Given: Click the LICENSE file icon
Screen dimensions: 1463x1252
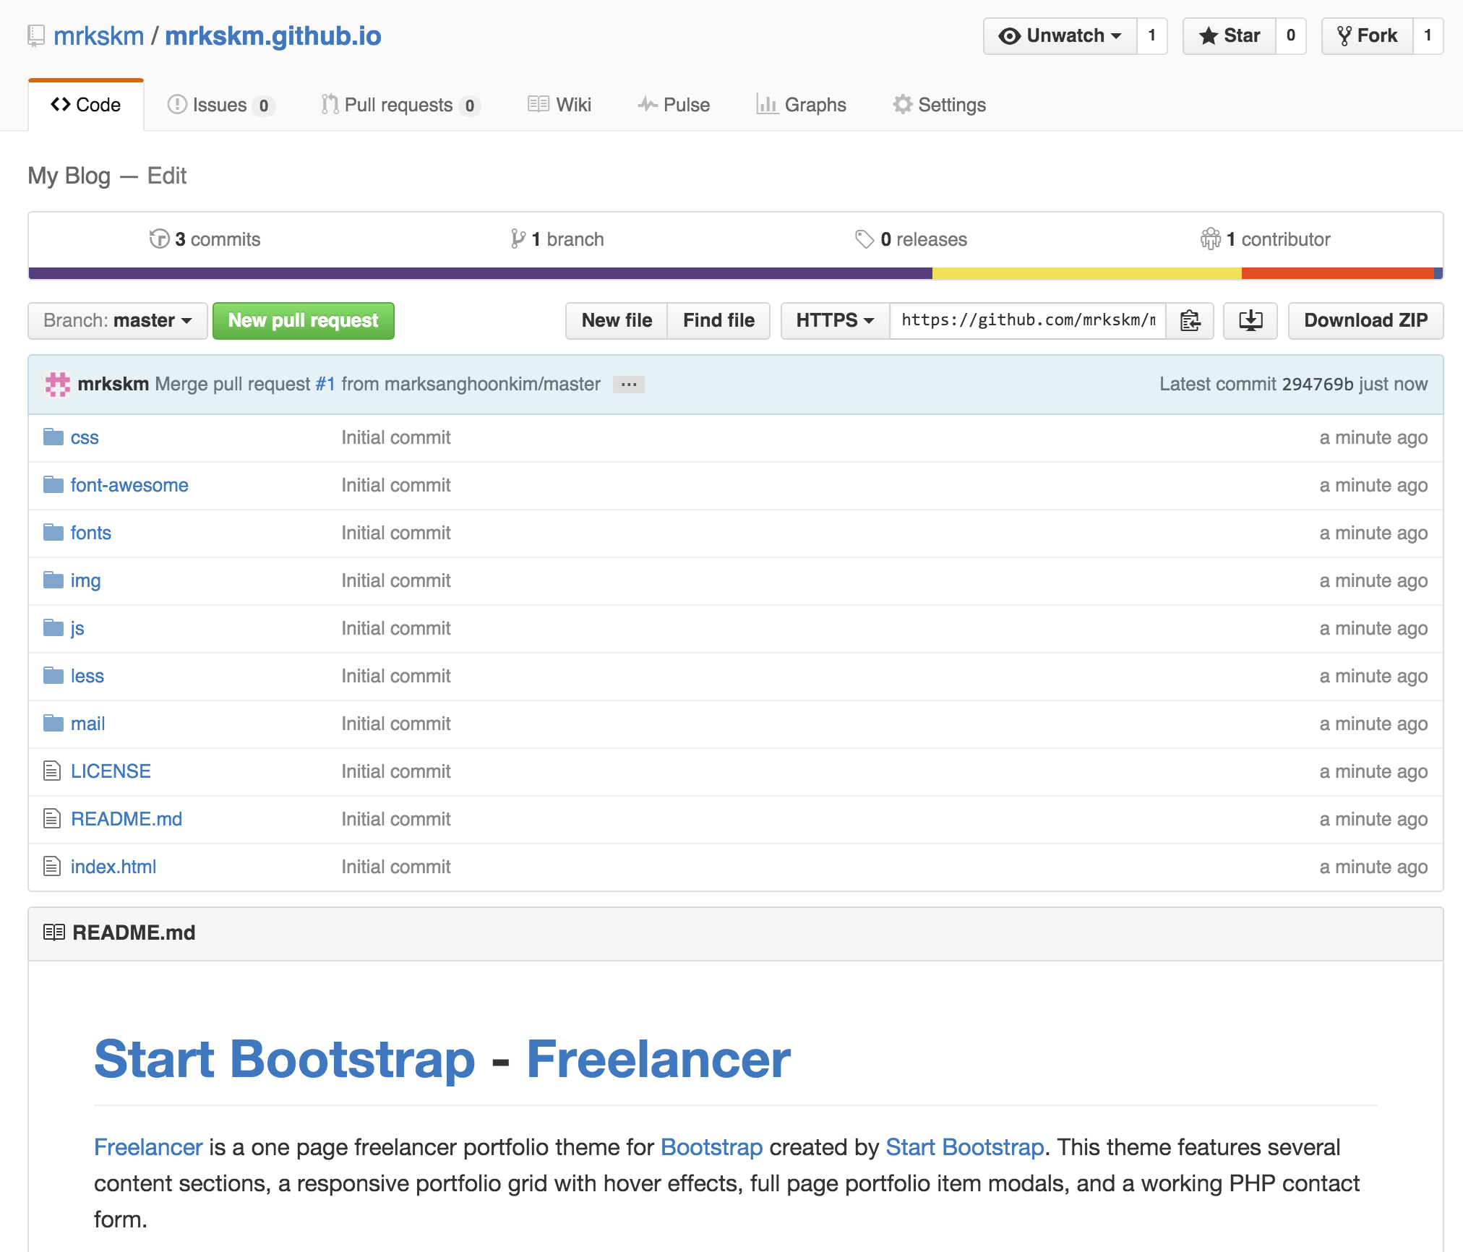Looking at the screenshot, I should point(52,771).
